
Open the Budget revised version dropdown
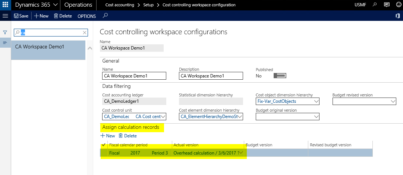pyautogui.click(x=393, y=101)
